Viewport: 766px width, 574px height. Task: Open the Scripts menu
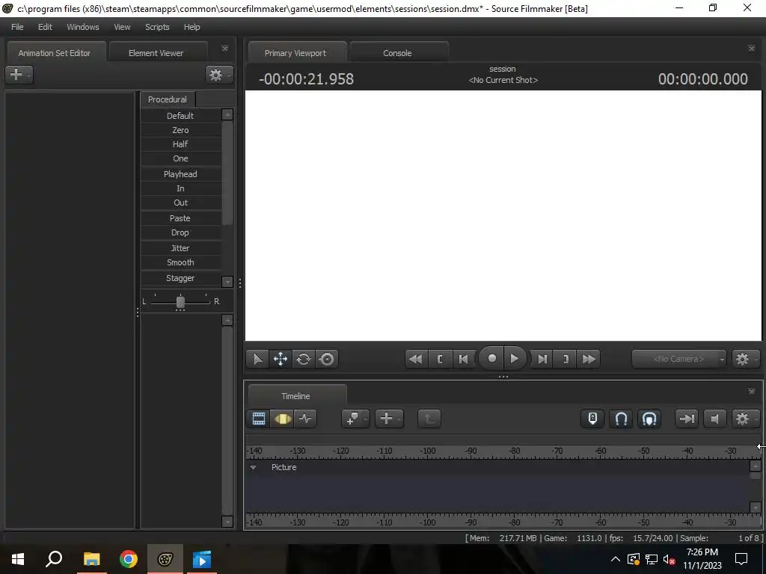click(x=157, y=27)
